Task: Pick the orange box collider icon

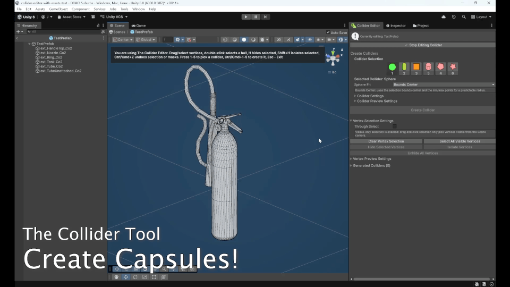Action: tap(416, 67)
